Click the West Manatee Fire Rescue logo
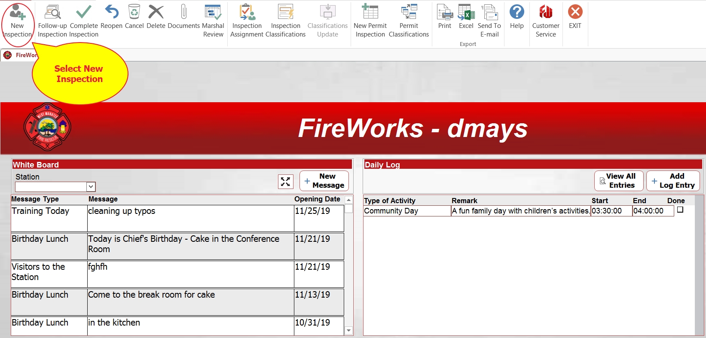Image resolution: width=706 pixels, height=338 pixels. pos(47,127)
